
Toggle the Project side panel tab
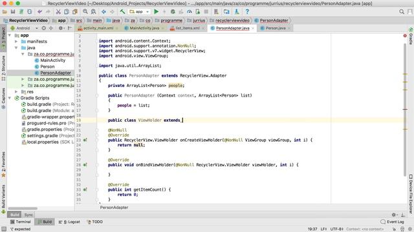click(x=3, y=37)
